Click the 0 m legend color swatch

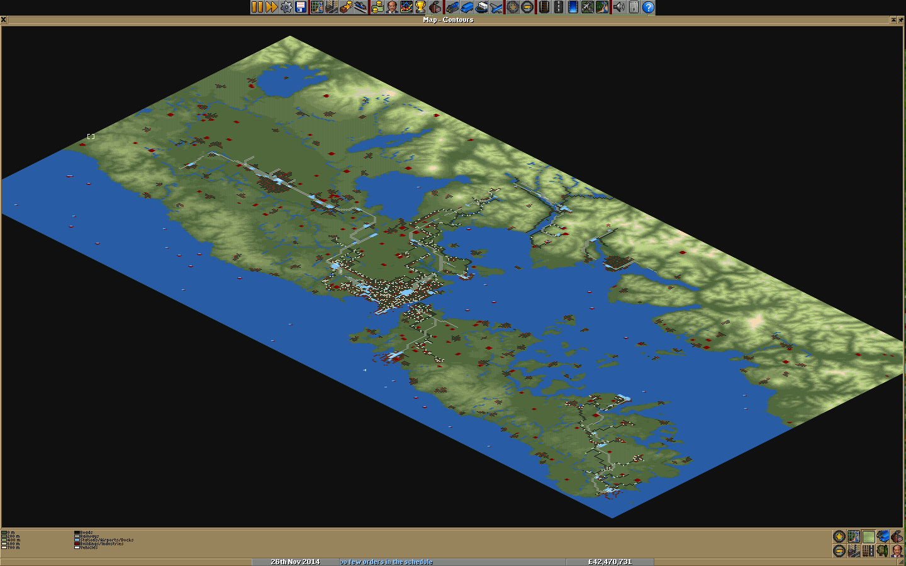pyautogui.click(x=4, y=533)
